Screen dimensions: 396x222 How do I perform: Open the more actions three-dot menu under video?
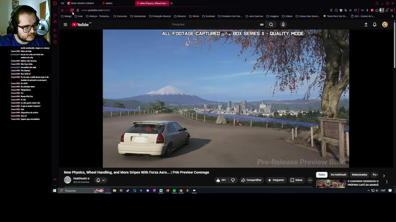coord(310,180)
